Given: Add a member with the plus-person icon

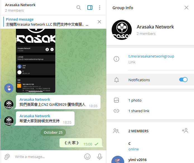Looking at the screenshot, I should point(185,131).
